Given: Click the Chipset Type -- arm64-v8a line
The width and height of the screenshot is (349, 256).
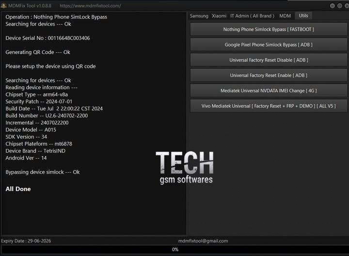Looking at the screenshot, I should coord(36,95).
